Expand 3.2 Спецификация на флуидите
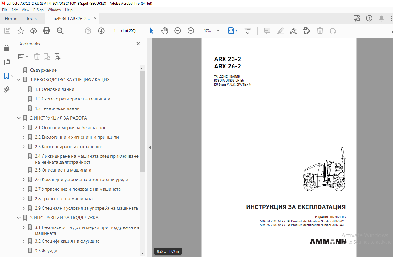 point(24,241)
